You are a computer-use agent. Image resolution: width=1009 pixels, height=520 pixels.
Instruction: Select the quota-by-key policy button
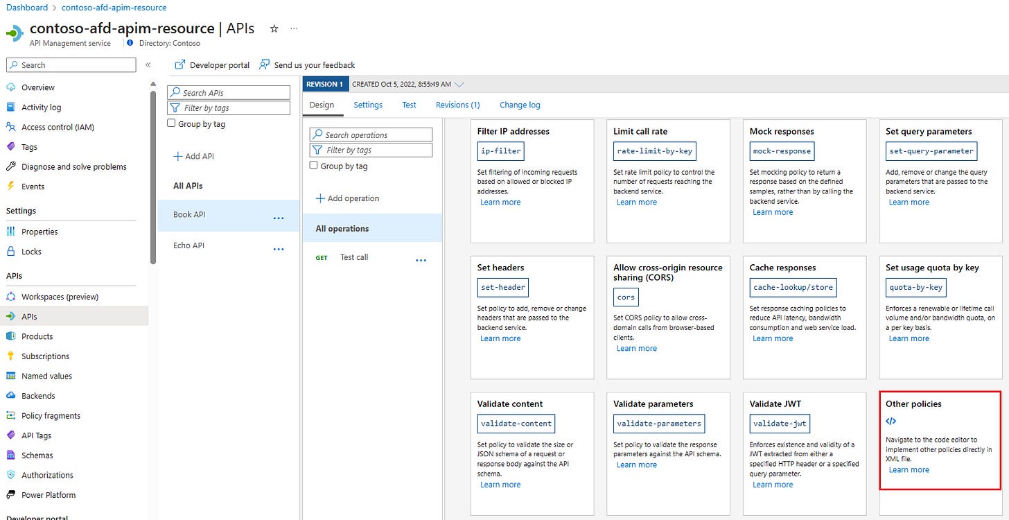pos(916,287)
